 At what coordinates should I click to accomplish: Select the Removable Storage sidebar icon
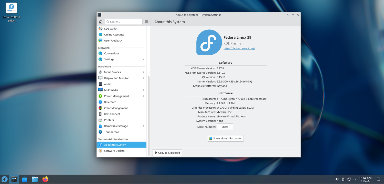pos(100,126)
